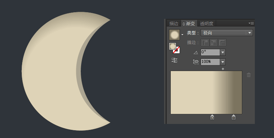Click the delete stop trash icon

point(249,75)
